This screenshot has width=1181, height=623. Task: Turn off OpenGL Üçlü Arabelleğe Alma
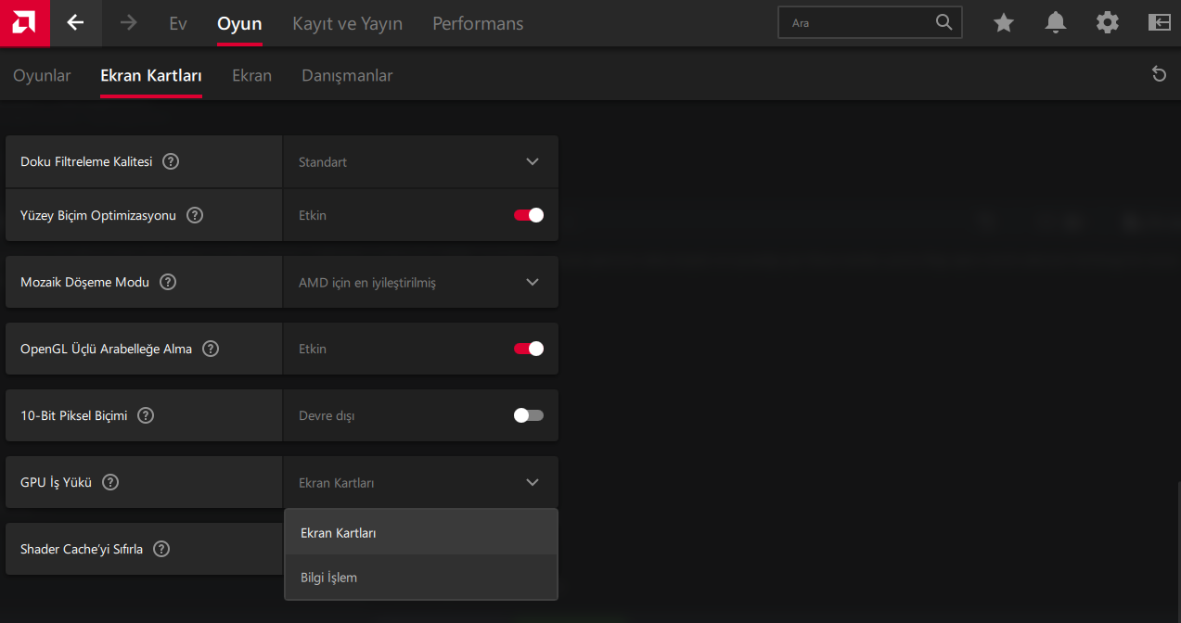coord(529,349)
